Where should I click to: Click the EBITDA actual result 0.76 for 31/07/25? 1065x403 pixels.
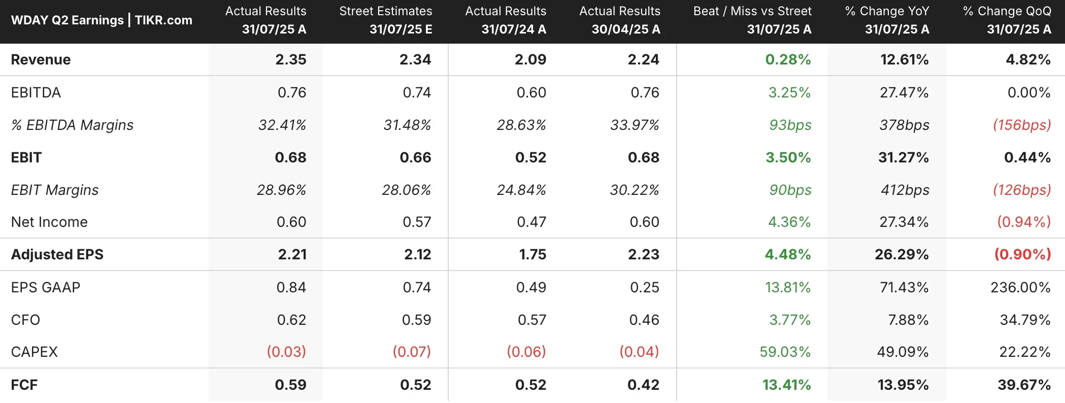(x=292, y=92)
